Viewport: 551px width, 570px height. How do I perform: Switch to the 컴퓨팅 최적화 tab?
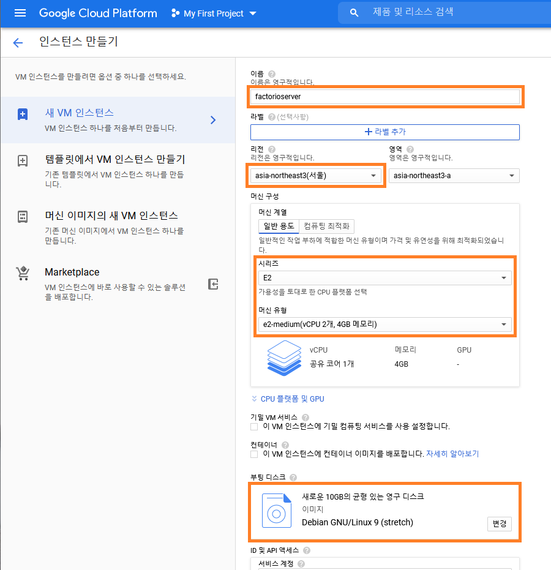tap(326, 226)
